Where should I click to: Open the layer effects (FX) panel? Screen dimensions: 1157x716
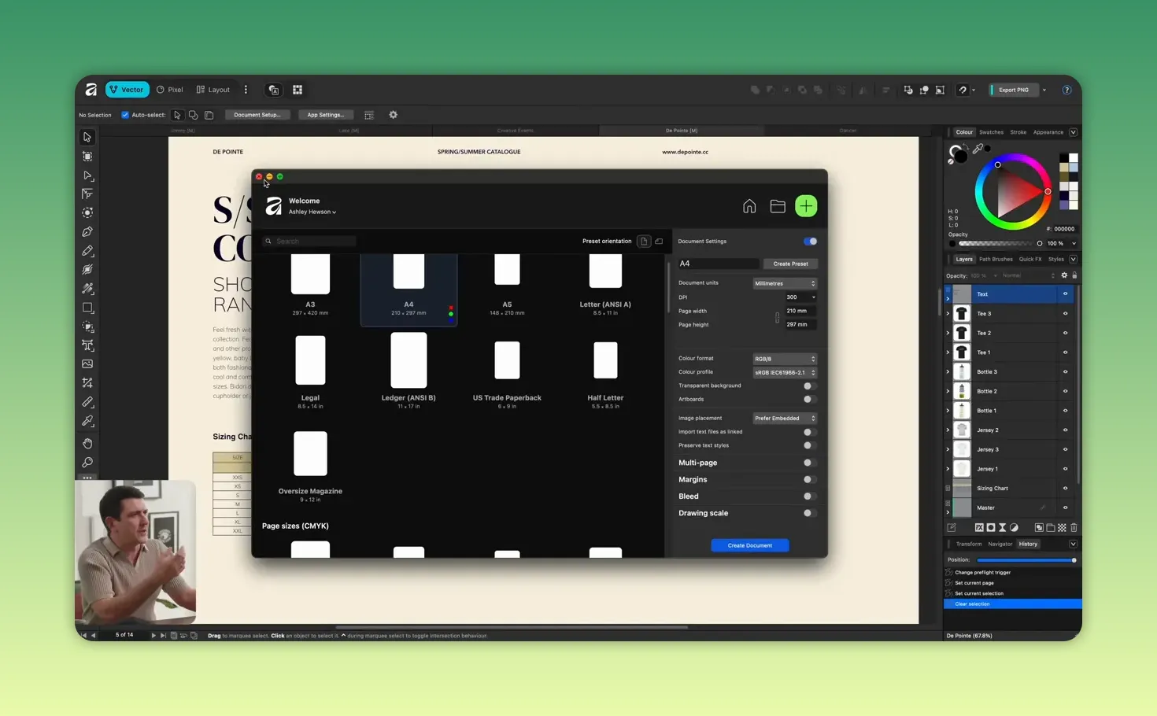[x=979, y=527]
